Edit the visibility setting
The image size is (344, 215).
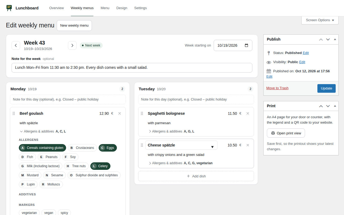coord(302,62)
